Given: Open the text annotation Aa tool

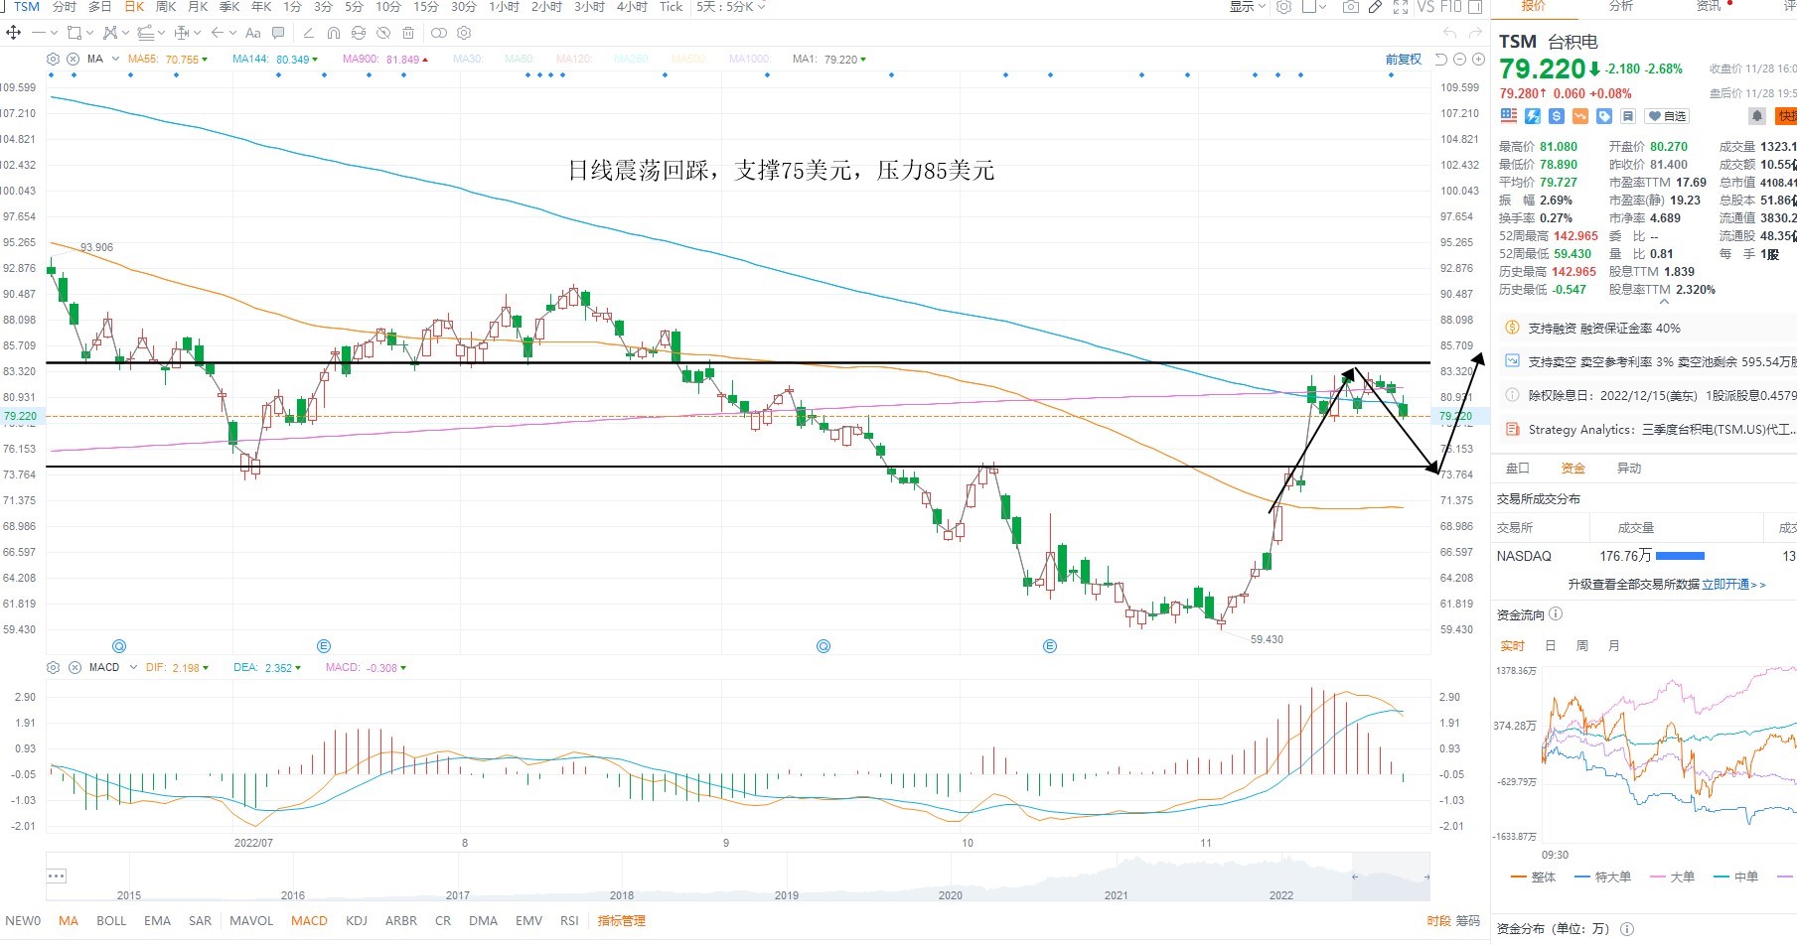Looking at the screenshot, I should pyautogui.click(x=252, y=33).
